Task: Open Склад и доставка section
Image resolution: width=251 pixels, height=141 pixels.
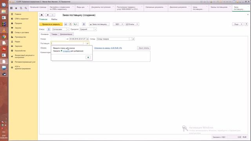Action: 22,33
